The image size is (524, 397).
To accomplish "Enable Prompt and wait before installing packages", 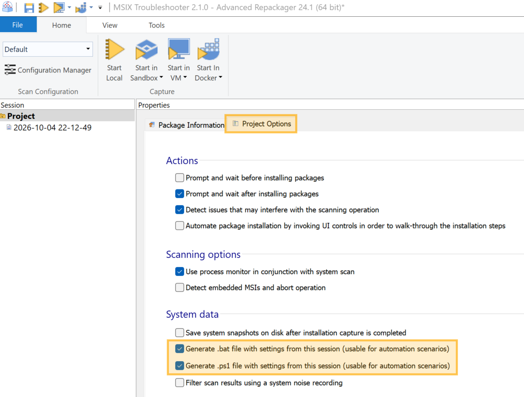I will pos(180,178).
